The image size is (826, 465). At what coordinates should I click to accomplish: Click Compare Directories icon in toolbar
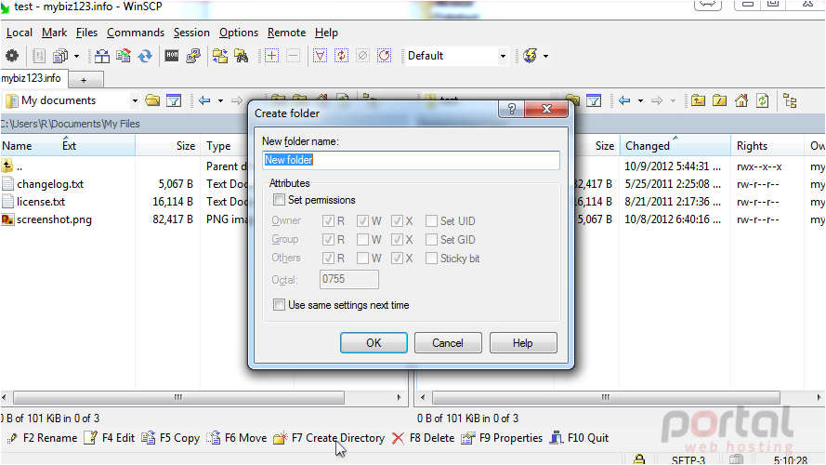pyautogui.click(x=101, y=56)
